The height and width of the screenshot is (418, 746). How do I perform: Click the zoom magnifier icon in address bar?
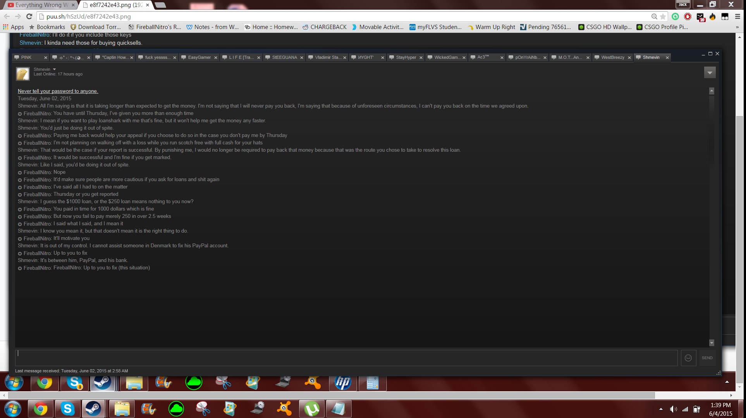point(654,16)
